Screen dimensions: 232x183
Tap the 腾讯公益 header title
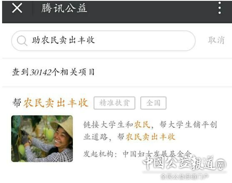pyautogui.click(x=64, y=8)
